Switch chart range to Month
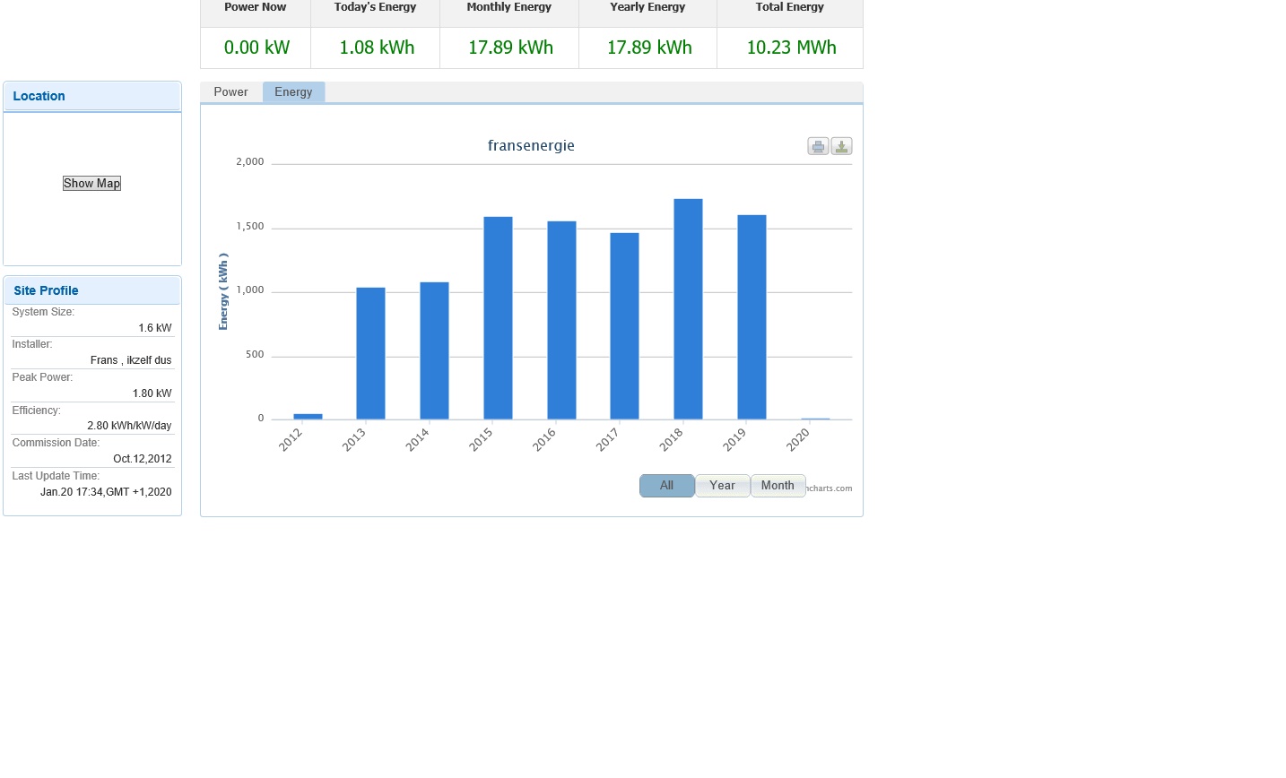Image resolution: width=1286 pixels, height=778 pixels. 778,486
